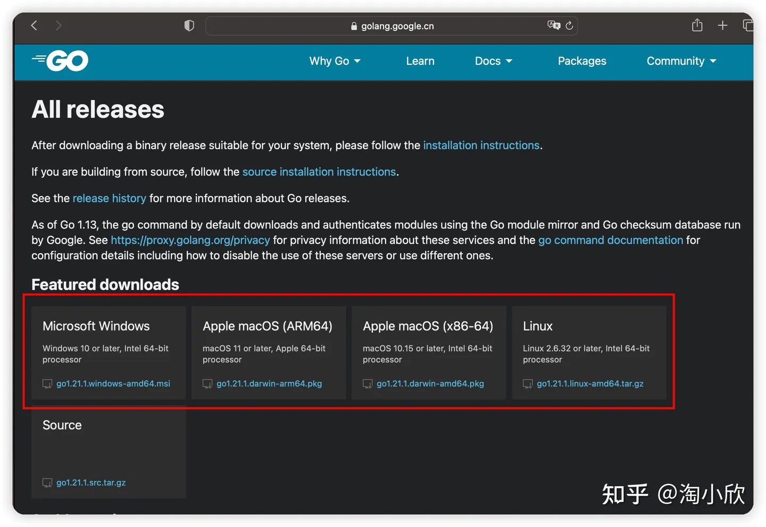Open the Learn menu item
The height and width of the screenshot is (527, 766).
click(x=420, y=61)
